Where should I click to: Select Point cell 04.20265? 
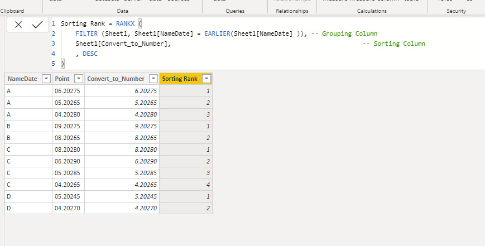pyautogui.click(x=68, y=185)
